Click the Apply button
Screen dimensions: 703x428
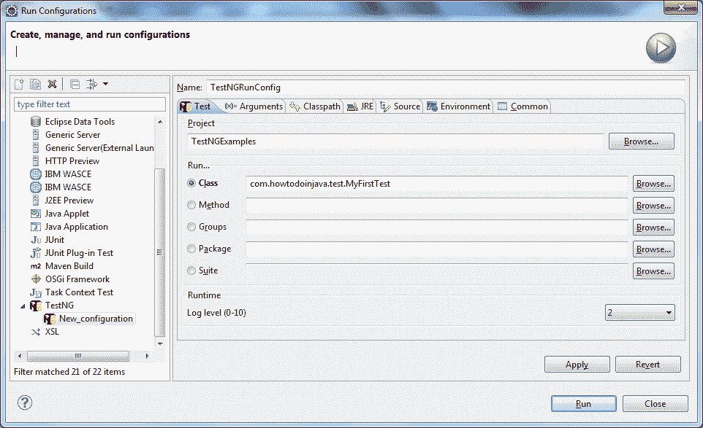pyautogui.click(x=577, y=365)
